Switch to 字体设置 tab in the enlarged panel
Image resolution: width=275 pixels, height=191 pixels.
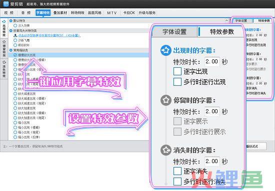pos(174,32)
